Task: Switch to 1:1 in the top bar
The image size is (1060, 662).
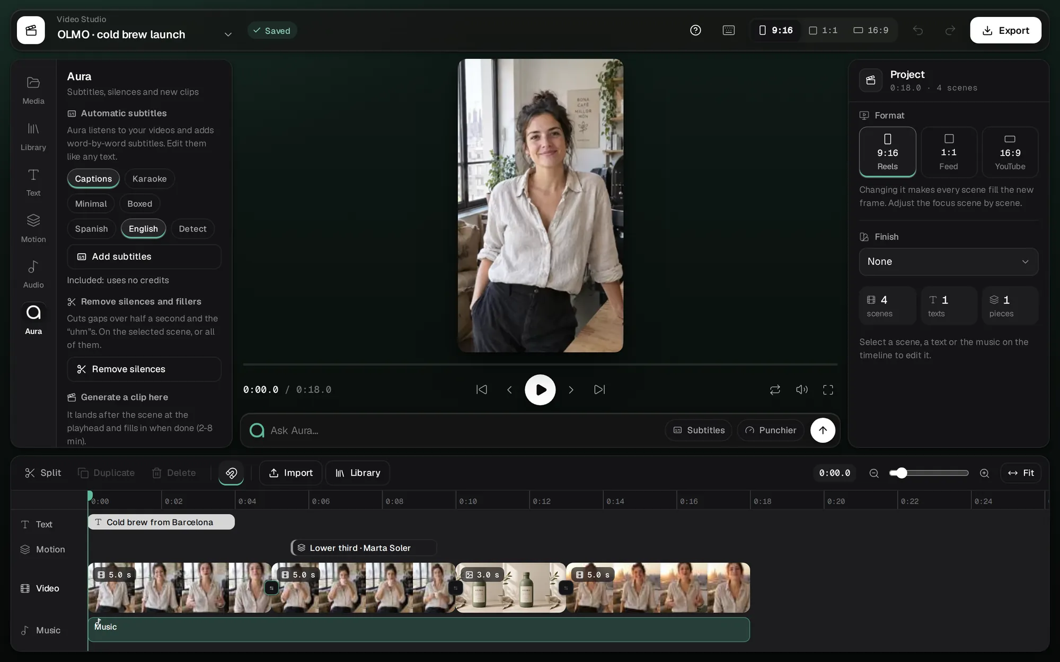Action: tap(823, 30)
